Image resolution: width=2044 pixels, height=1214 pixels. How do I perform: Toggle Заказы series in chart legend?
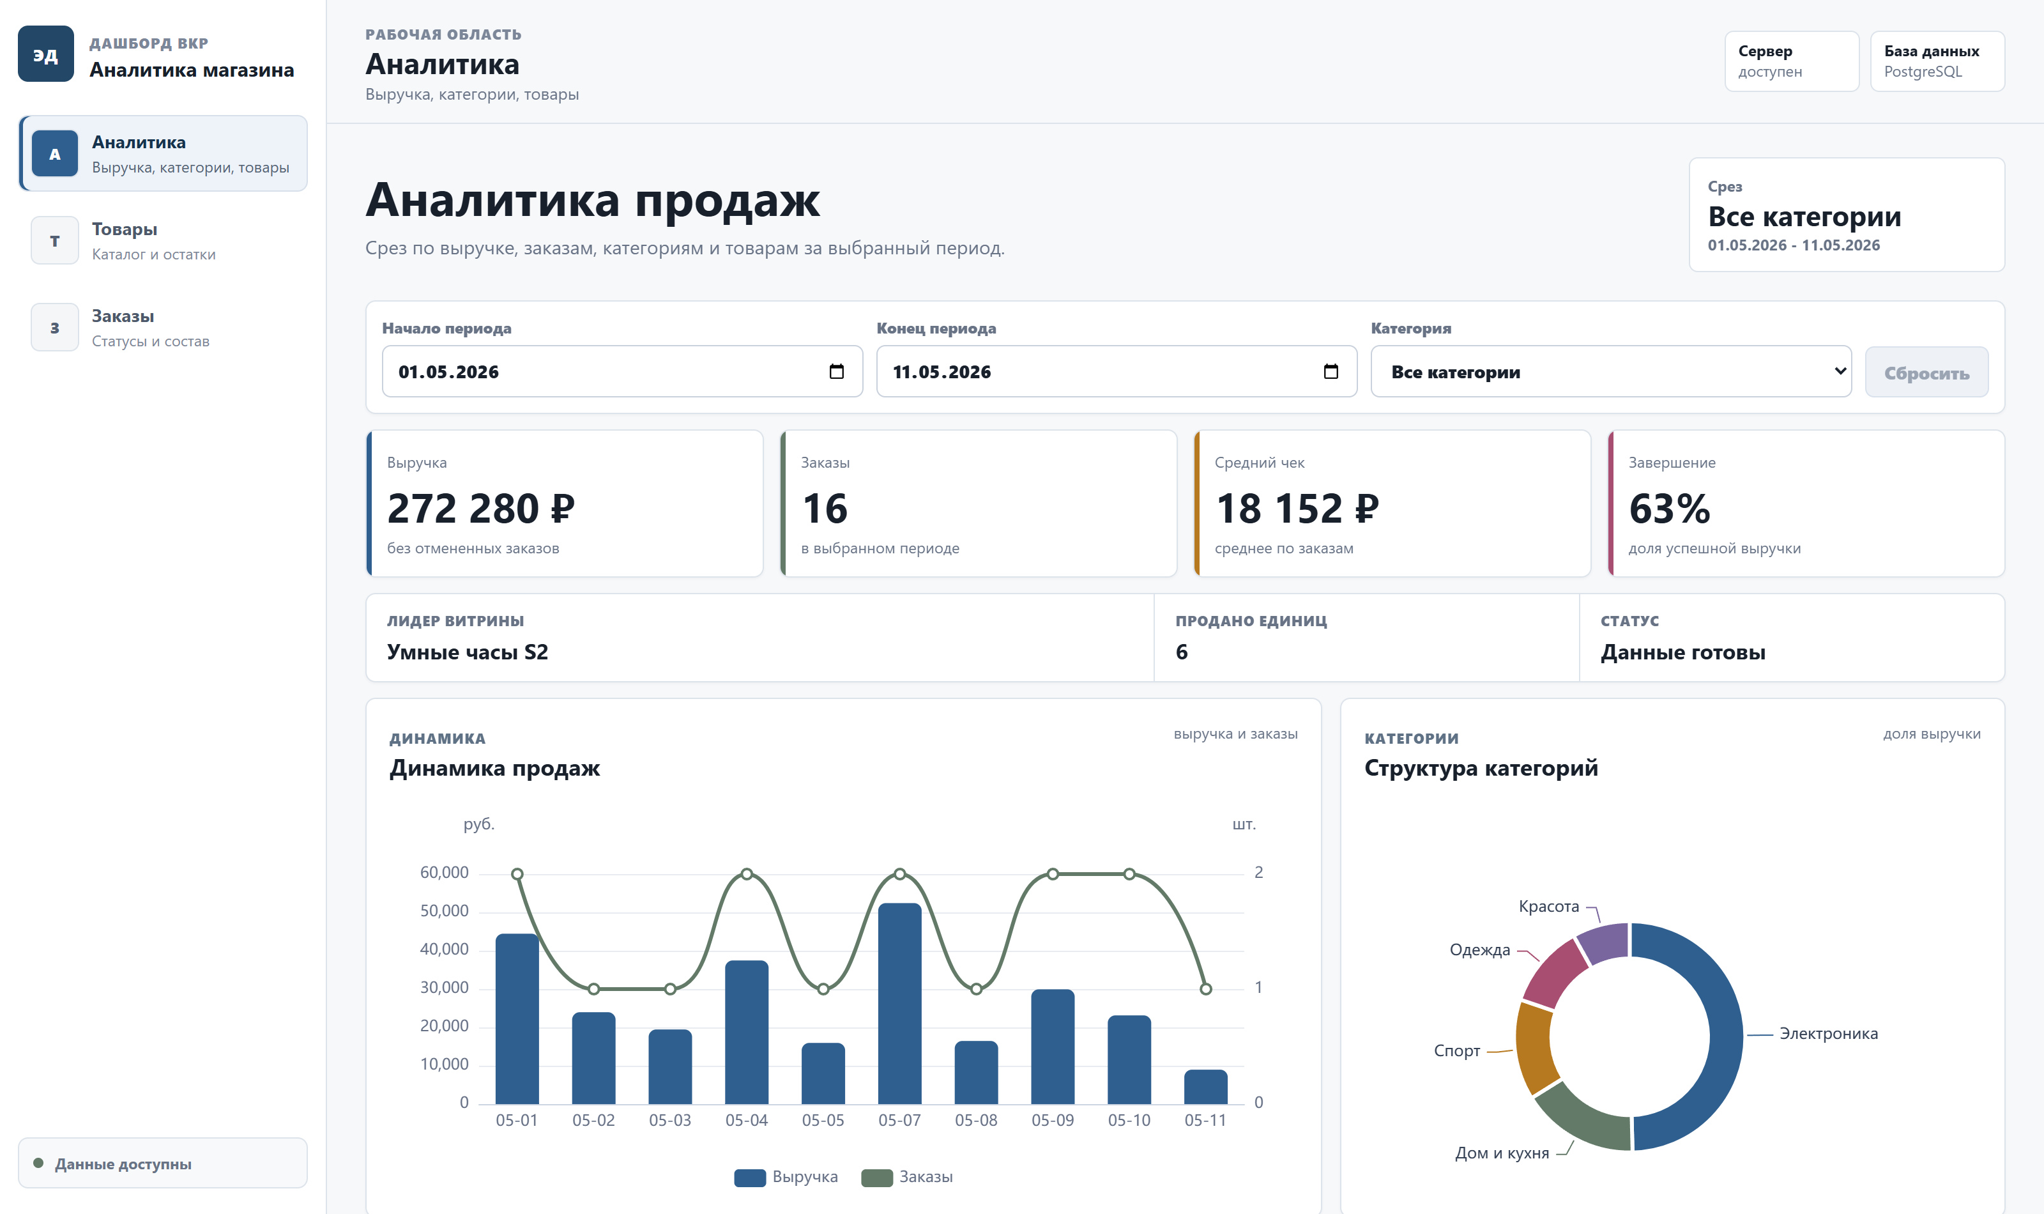pyautogui.click(x=908, y=1176)
